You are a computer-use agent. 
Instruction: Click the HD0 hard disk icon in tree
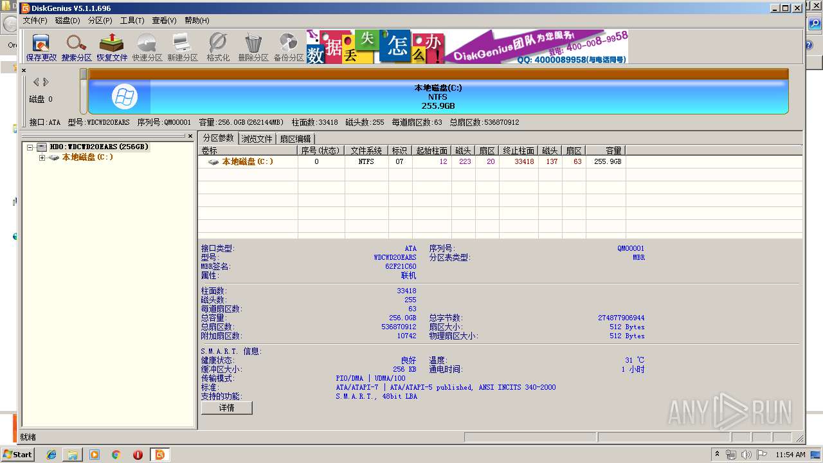point(42,147)
